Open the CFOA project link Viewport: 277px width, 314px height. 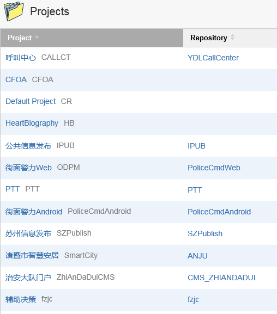[16, 79]
